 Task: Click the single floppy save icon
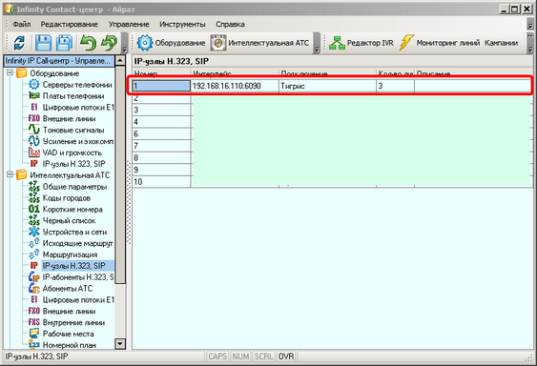[44, 43]
